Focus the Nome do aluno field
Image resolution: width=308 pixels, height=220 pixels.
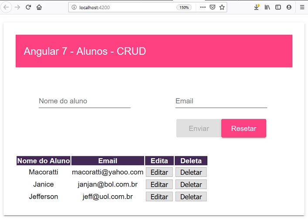click(85, 101)
